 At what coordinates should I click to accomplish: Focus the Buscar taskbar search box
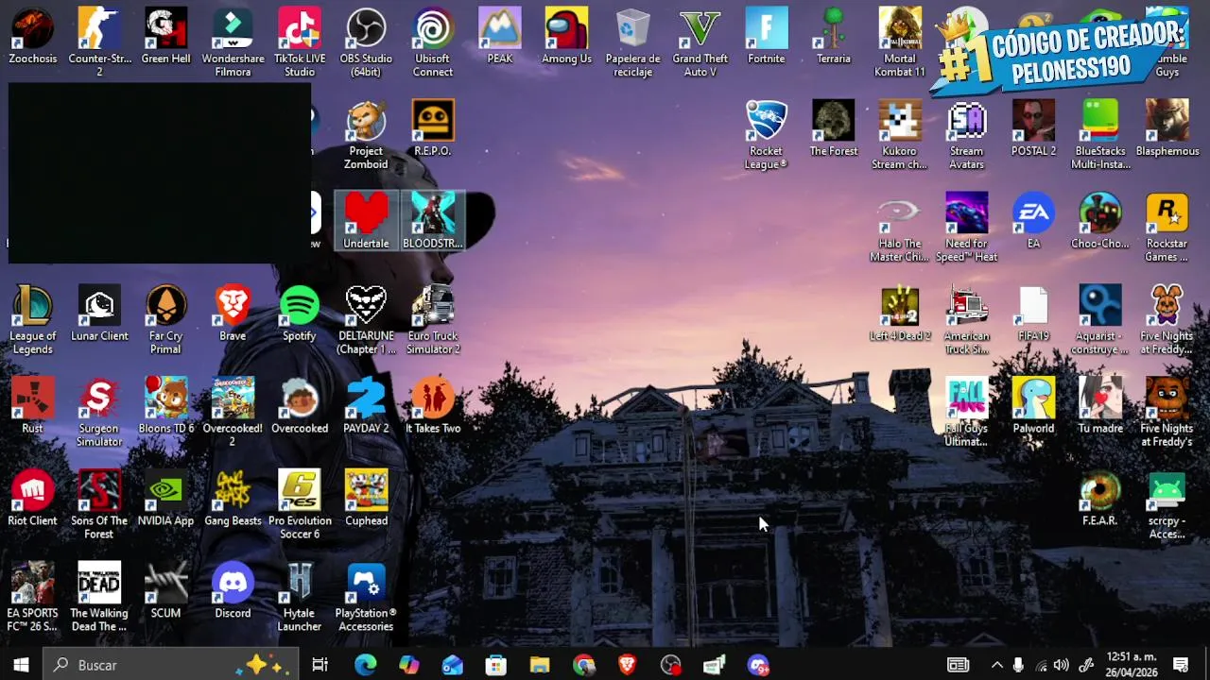point(171,665)
